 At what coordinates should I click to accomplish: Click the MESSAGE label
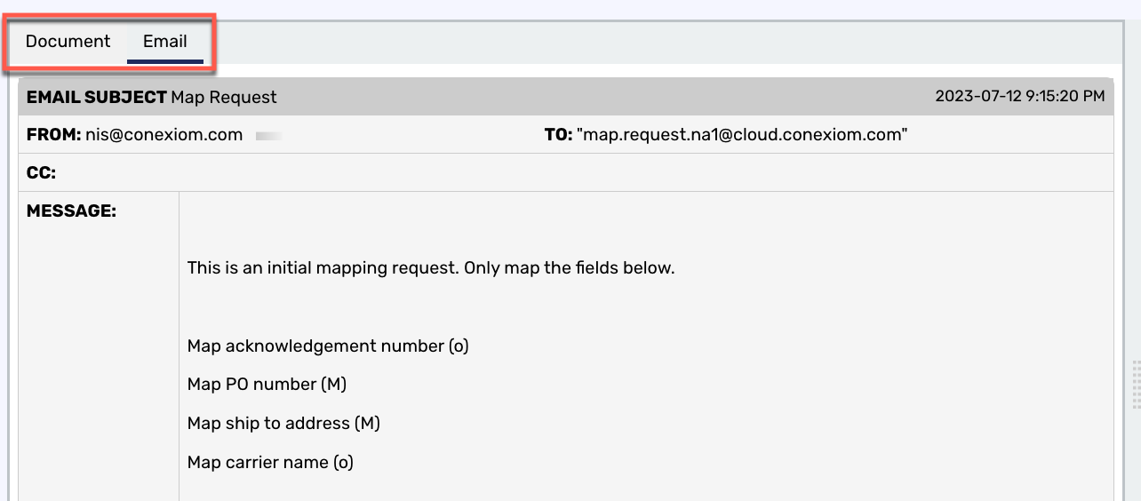click(71, 211)
